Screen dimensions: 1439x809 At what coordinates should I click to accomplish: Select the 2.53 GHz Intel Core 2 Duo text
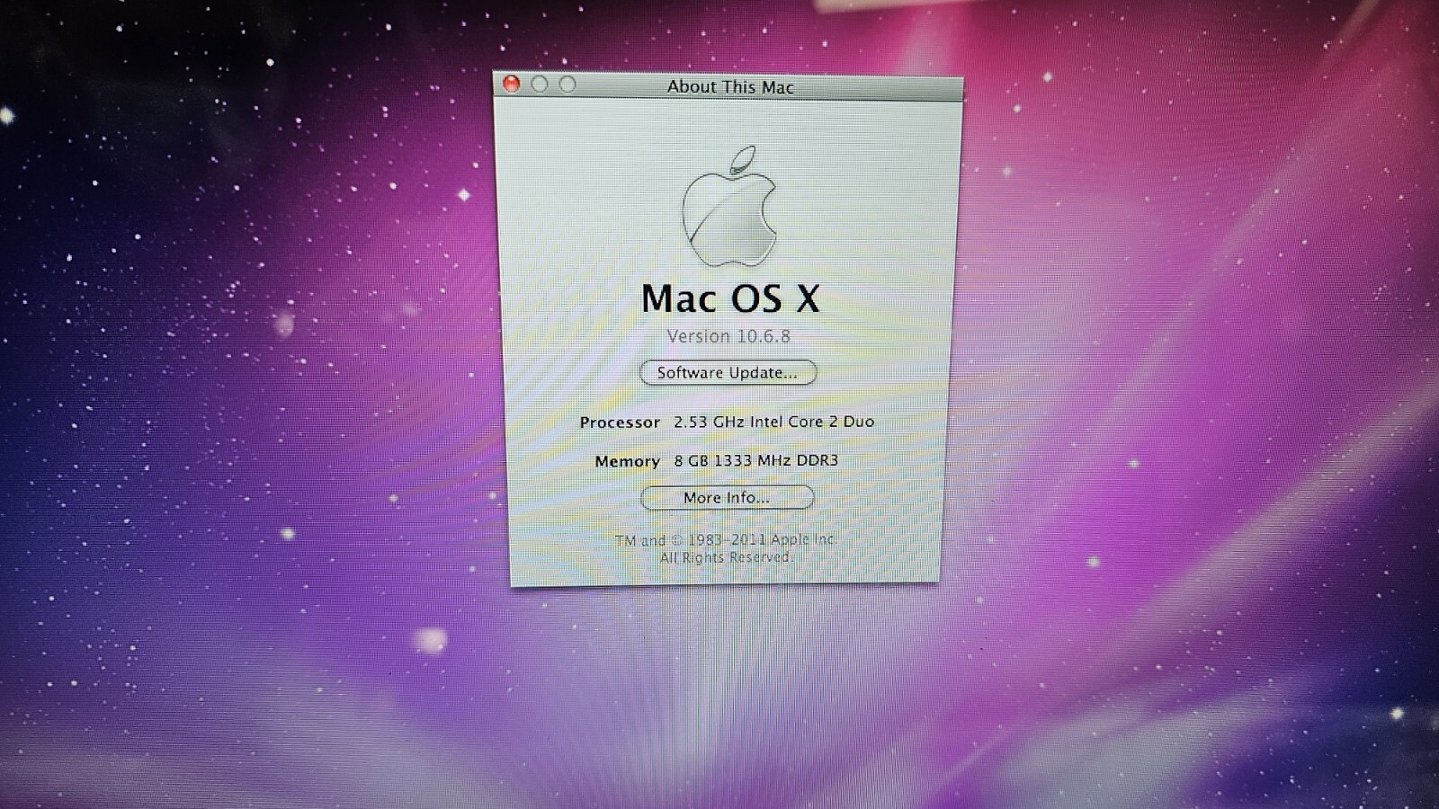[773, 422]
